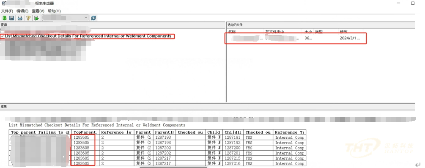
Task: Run the query with green play icon
Action: coord(36,18)
